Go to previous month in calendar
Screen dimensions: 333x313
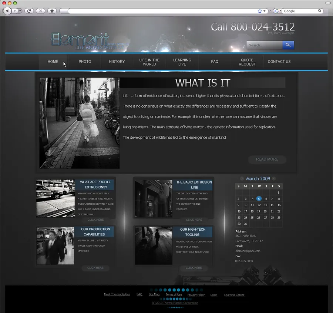[242, 179]
